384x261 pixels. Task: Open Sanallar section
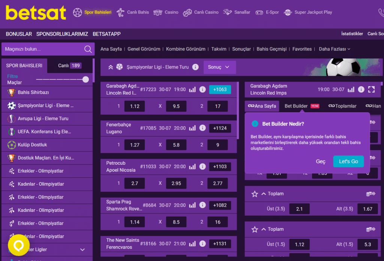tap(237, 12)
